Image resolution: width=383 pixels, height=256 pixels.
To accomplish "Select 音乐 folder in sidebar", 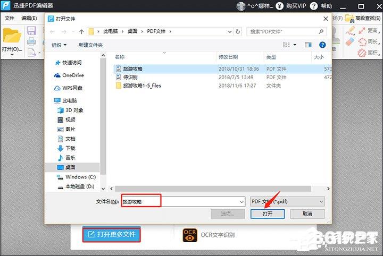I will [x=66, y=158].
